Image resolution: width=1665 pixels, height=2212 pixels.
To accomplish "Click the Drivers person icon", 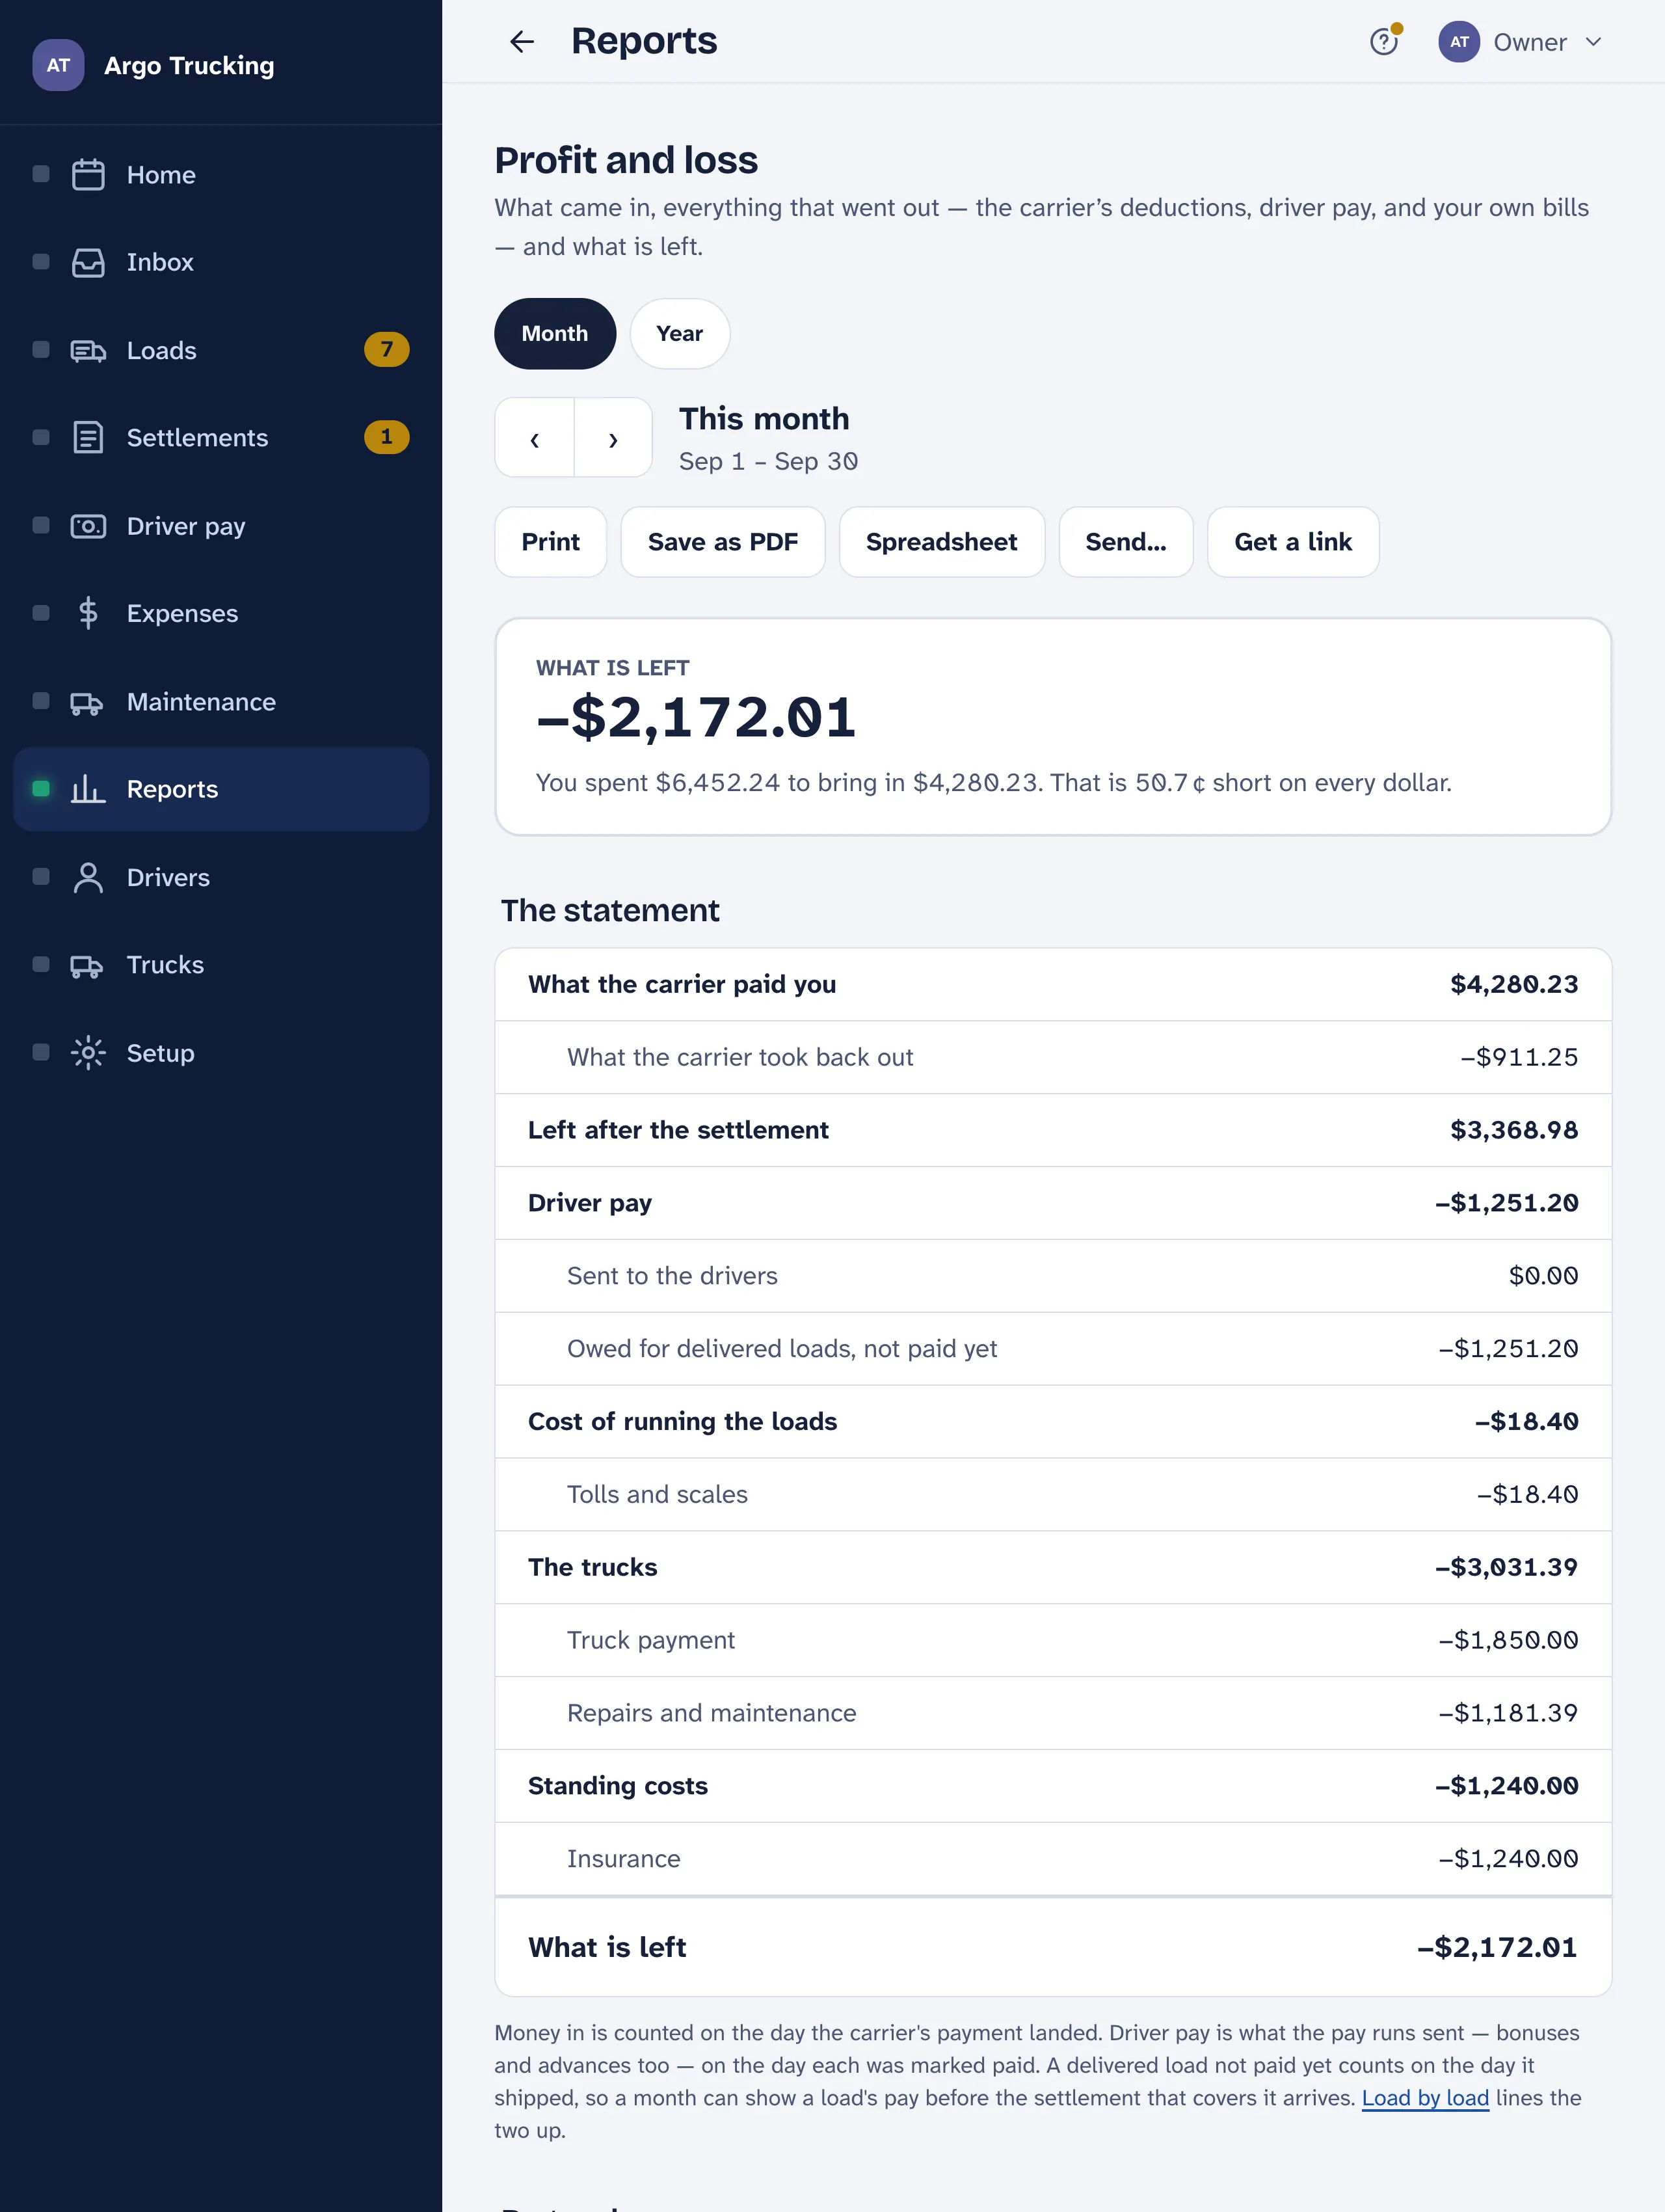I will pos(88,877).
